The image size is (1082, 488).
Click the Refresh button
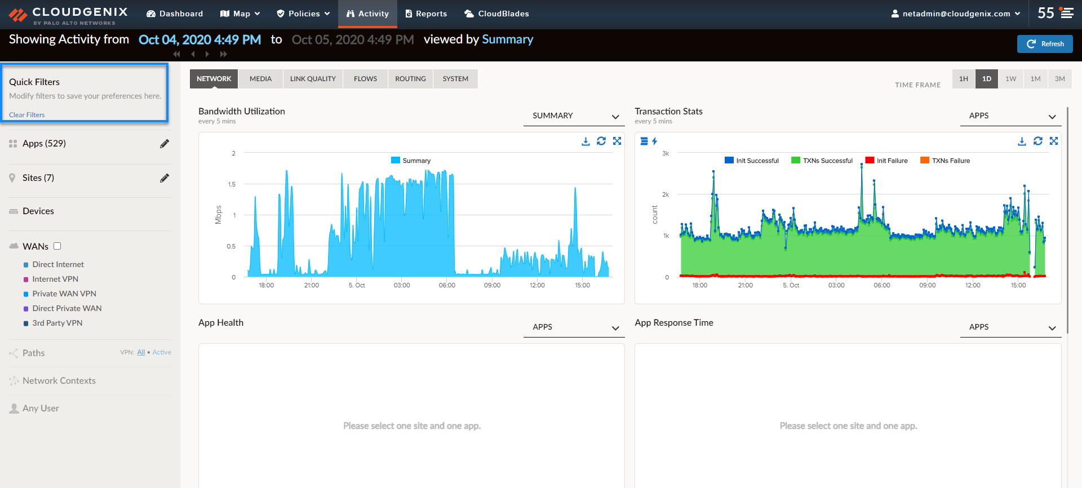click(x=1045, y=44)
